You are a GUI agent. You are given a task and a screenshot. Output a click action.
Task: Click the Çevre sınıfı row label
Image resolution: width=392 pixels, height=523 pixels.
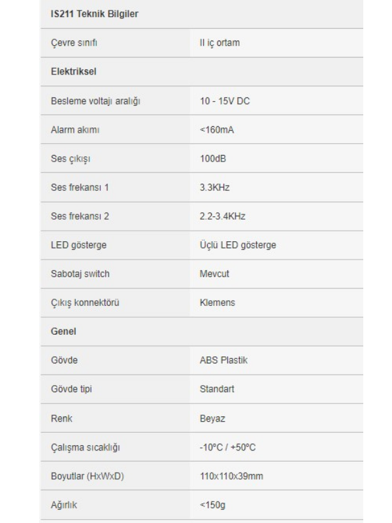74,42
